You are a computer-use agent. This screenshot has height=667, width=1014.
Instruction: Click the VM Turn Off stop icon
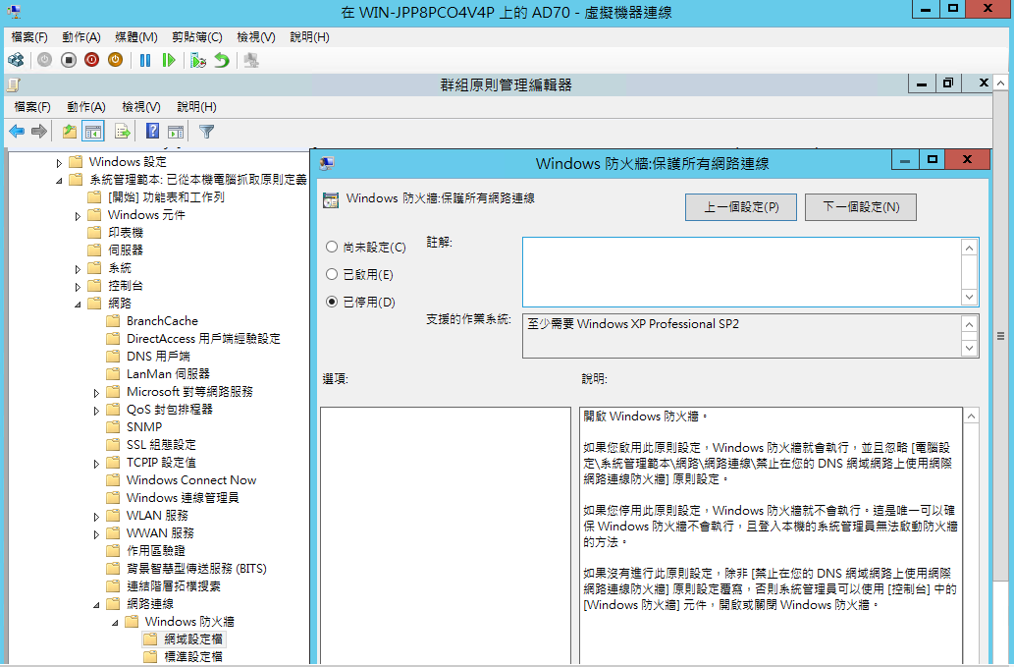coord(69,60)
